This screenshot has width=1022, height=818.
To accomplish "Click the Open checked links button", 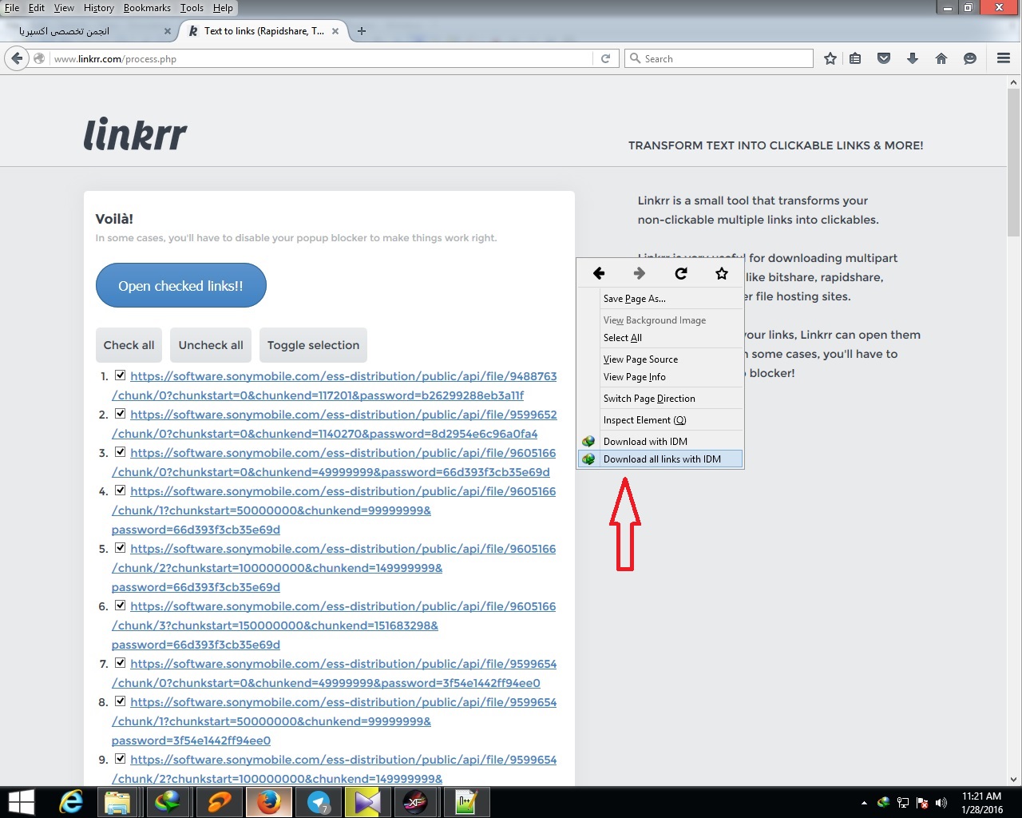I will point(181,285).
